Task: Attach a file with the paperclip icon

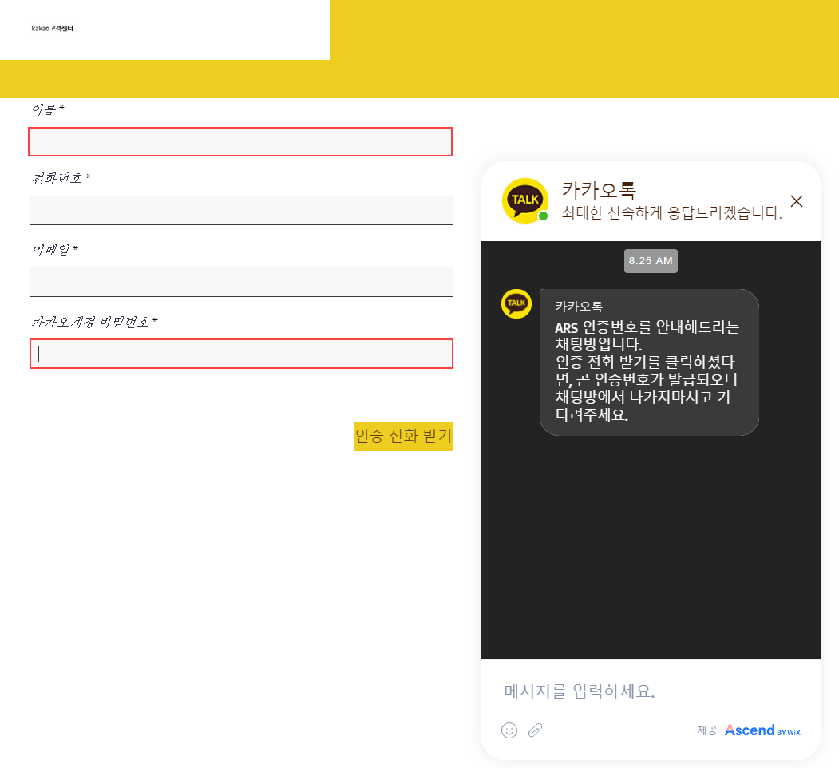Action: pos(535,730)
